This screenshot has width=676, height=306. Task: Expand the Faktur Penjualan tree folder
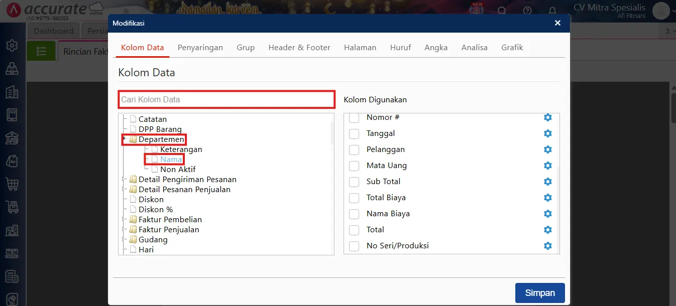(x=124, y=230)
